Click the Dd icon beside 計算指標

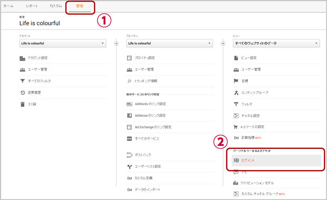pos(236,138)
